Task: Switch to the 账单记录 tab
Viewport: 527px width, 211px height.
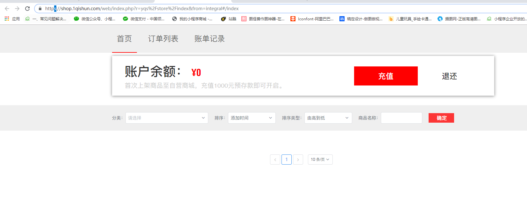Action: [x=210, y=39]
